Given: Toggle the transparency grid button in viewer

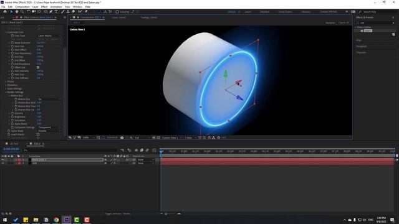Looking at the screenshot, I should [158, 138].
